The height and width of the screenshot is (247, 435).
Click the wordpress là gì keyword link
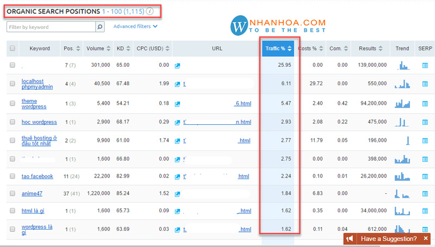tap(36, 230)
